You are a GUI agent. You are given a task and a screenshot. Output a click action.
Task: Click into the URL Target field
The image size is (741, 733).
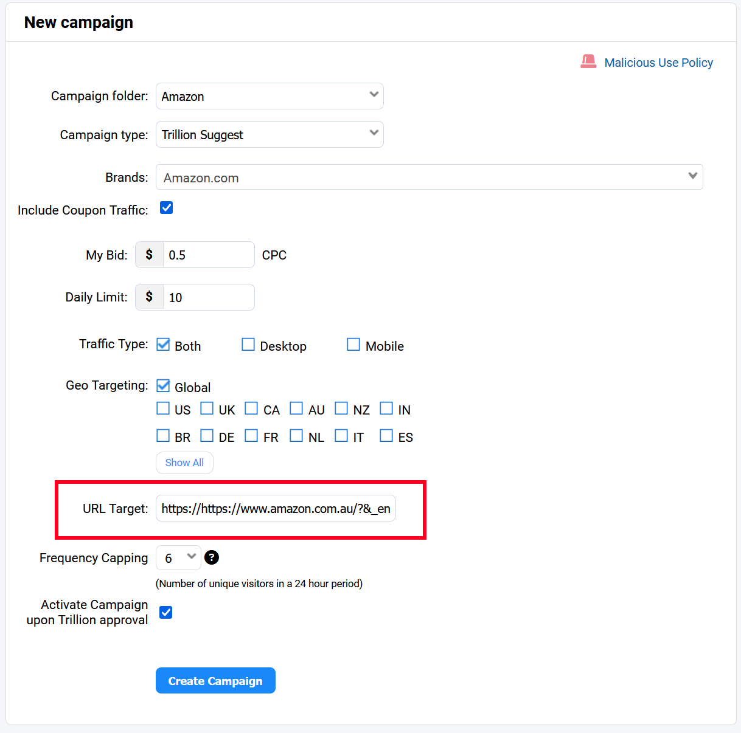(276, 508)
